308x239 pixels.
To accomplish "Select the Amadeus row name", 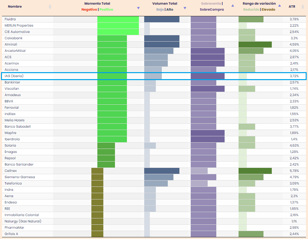I will pyautogui.click(x=13, y=95).
